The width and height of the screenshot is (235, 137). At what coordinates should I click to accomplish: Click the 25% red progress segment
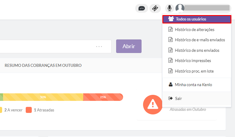pyautogui.click(x=103, y=97)
